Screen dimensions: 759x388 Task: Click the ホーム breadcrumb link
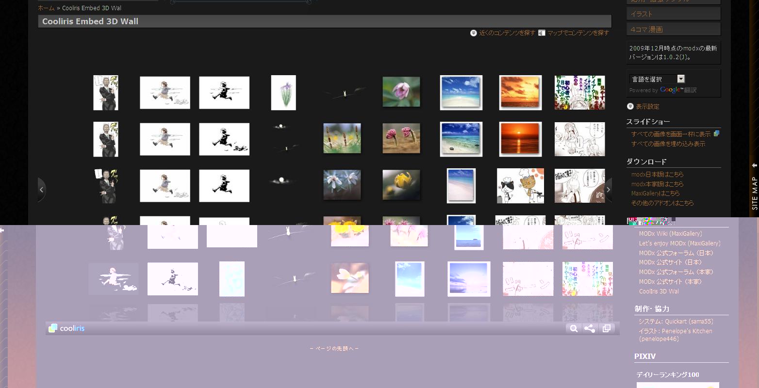pyautogui.click(x=46, y=8)
